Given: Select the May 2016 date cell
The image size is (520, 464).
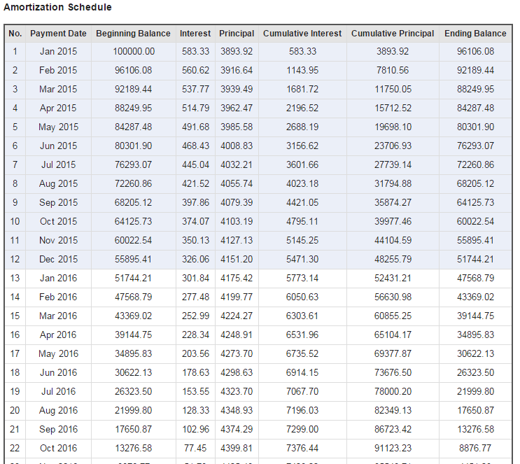Looking at the screenshot, I should click(58, 354).
